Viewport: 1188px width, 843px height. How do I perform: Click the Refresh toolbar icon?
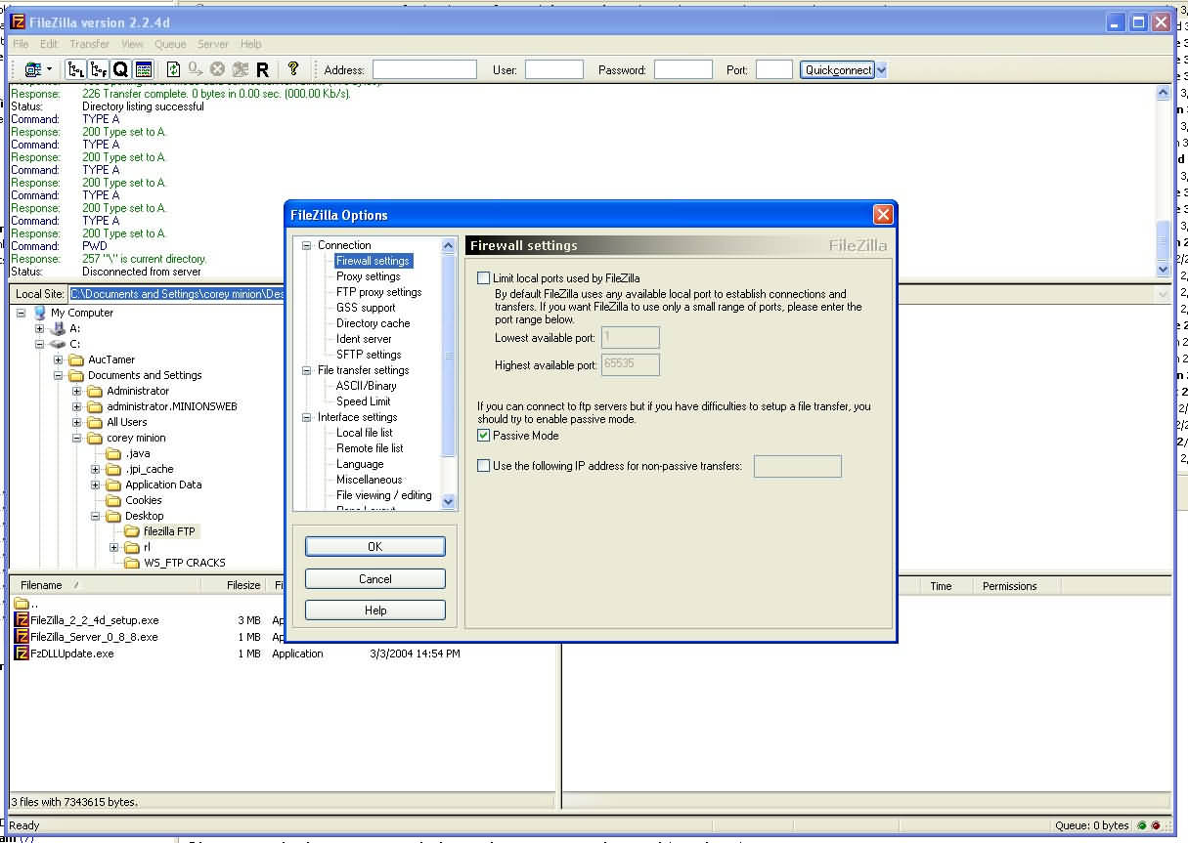pyautogui.click(x=173, y=69)
